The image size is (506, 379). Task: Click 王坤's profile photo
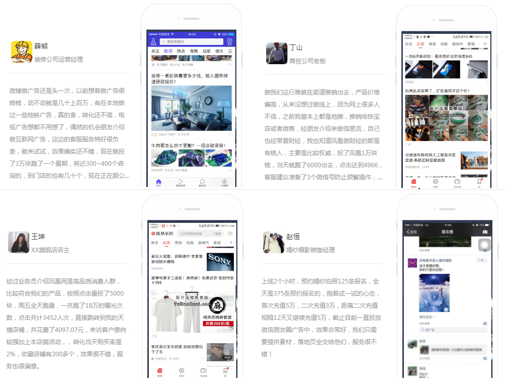[19, 243]
